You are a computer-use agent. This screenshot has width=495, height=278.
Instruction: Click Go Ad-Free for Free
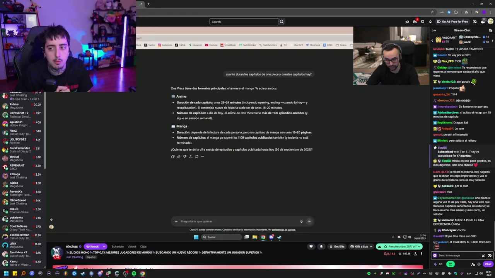coord(452,22)
